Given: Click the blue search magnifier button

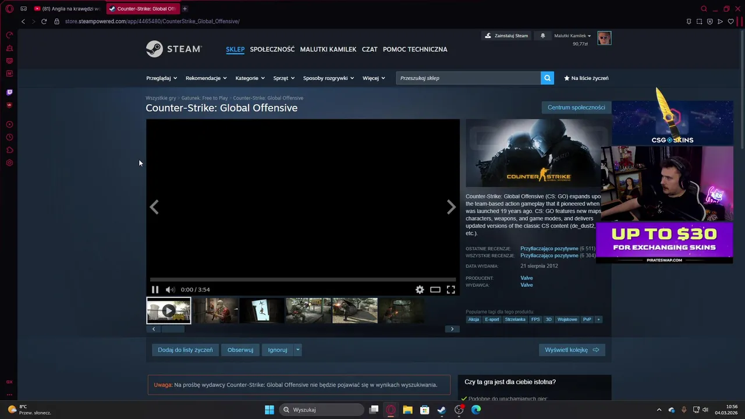Looking at the screenshot, I should (x=547, y=78).
